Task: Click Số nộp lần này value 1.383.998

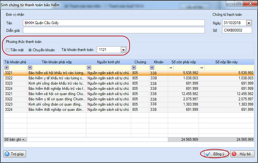Action: (x=246, y=104)
